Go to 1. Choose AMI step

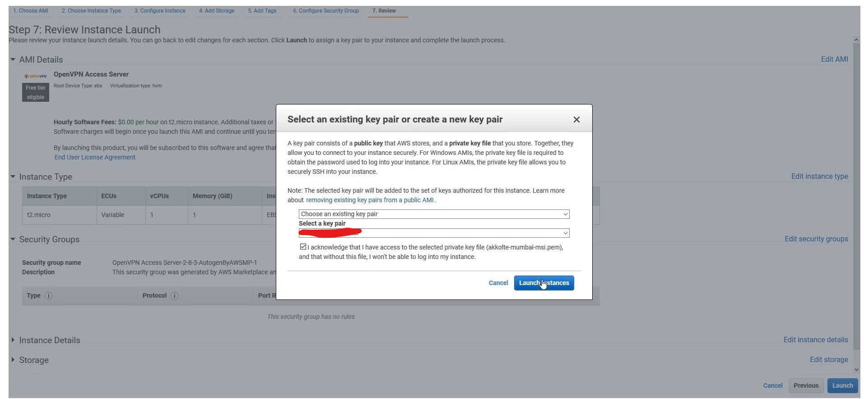point(31,11)
